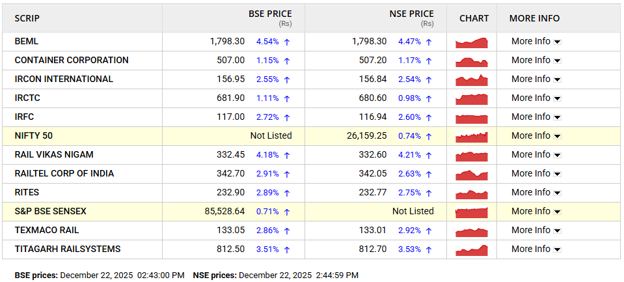The width and height of the screenshot is (624, 282).
Task: Open the IRFC scrip link
Action: (24, 117)
